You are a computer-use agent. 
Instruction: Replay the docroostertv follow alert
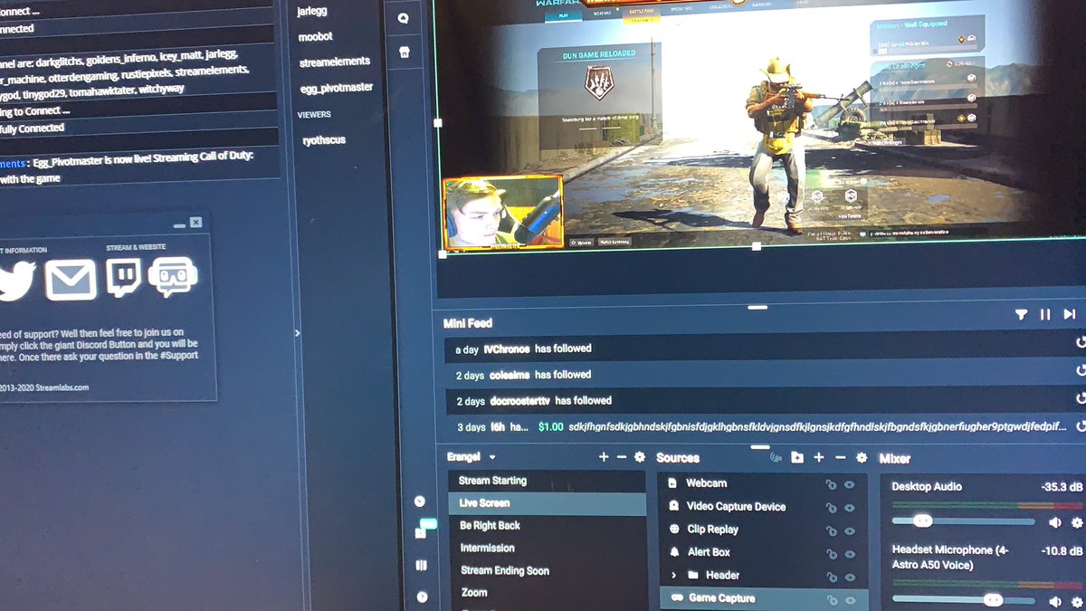(x=1080, y=397)
